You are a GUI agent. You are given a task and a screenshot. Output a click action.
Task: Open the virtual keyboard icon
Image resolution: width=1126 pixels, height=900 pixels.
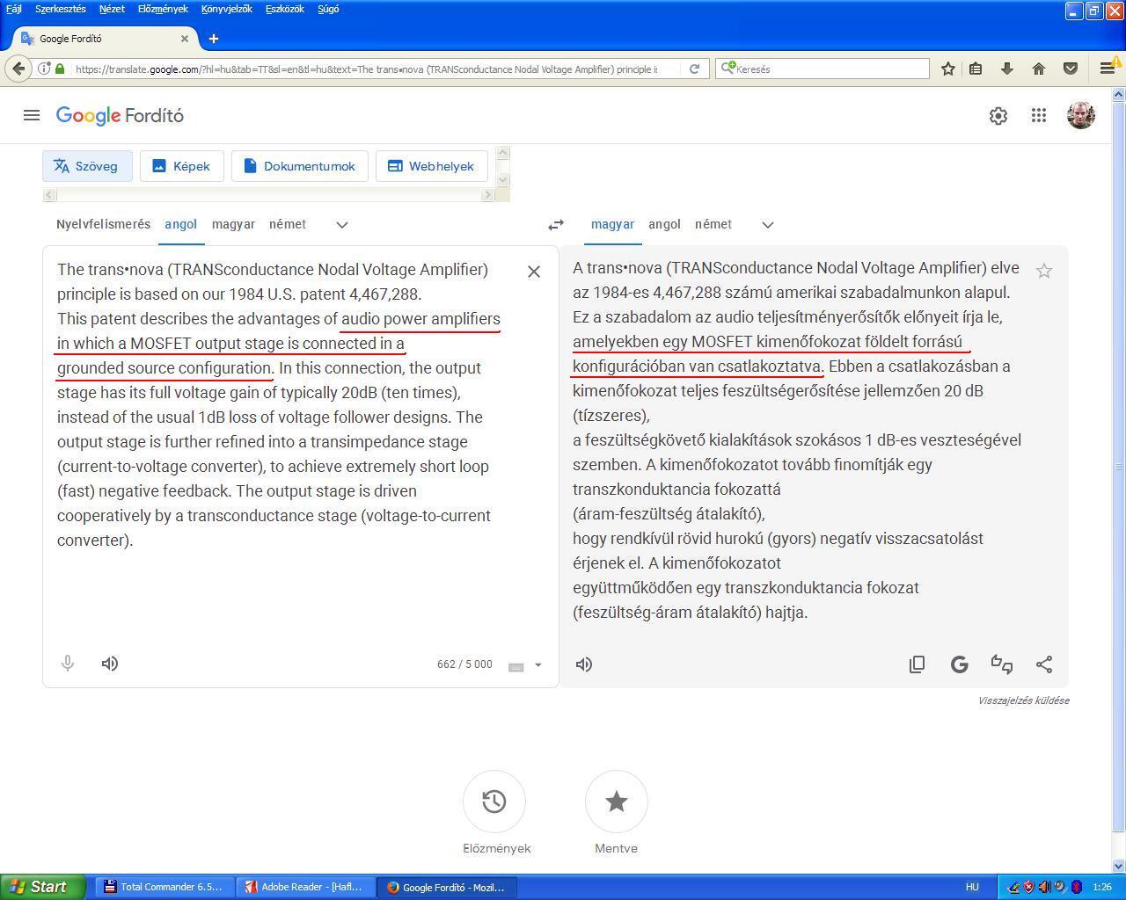[516, 666]
